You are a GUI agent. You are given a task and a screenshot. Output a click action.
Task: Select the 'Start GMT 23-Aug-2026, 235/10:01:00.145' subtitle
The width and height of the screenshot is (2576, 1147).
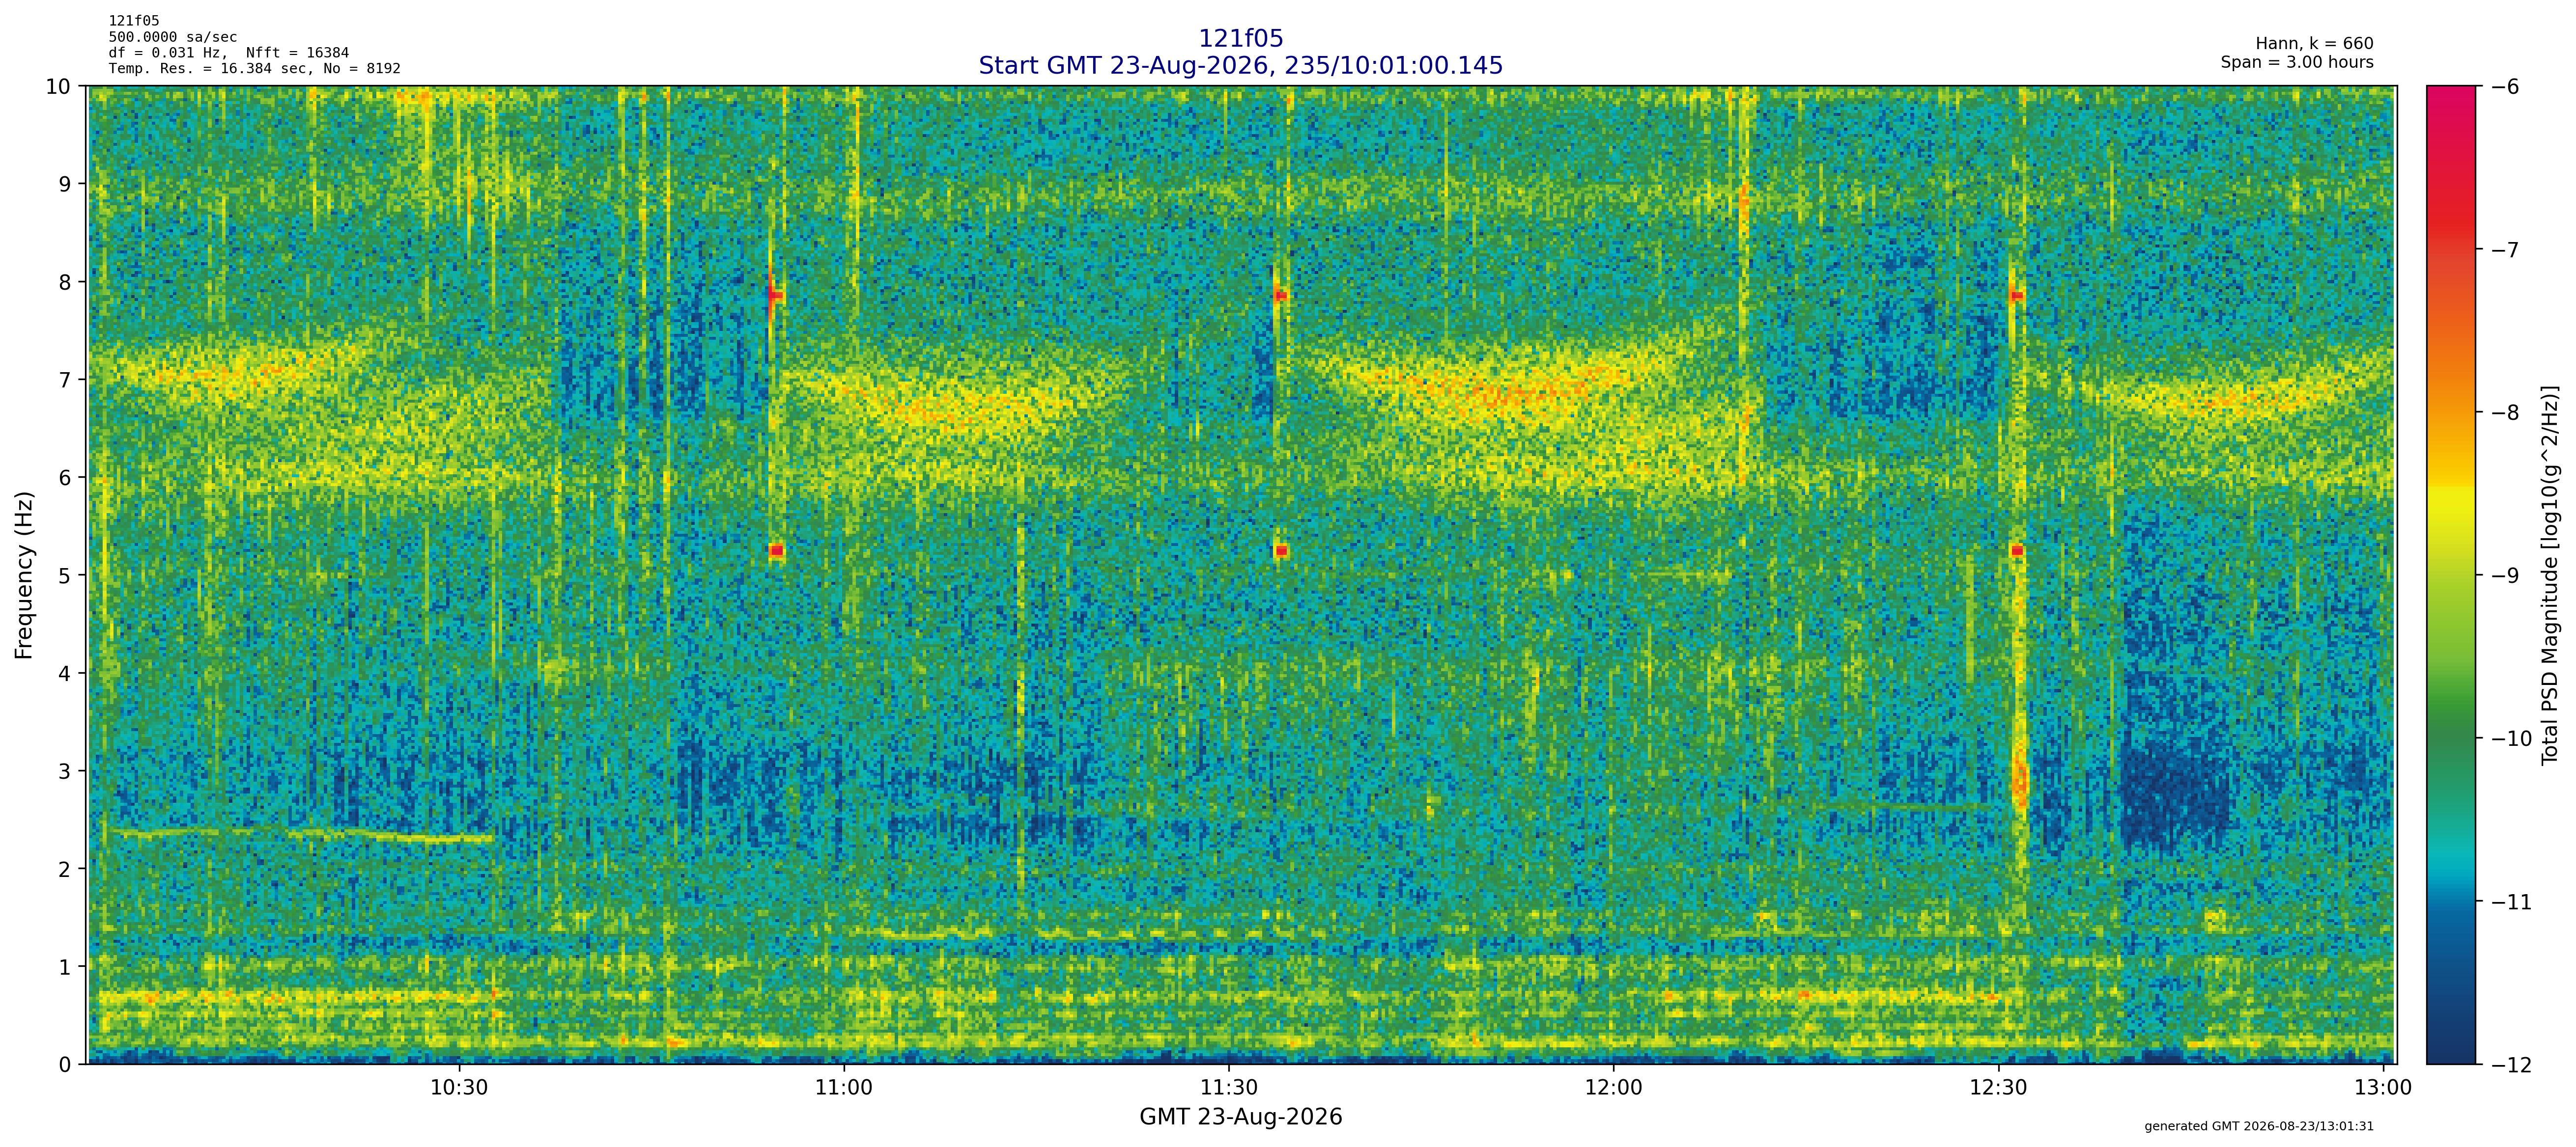(1240, 65)
